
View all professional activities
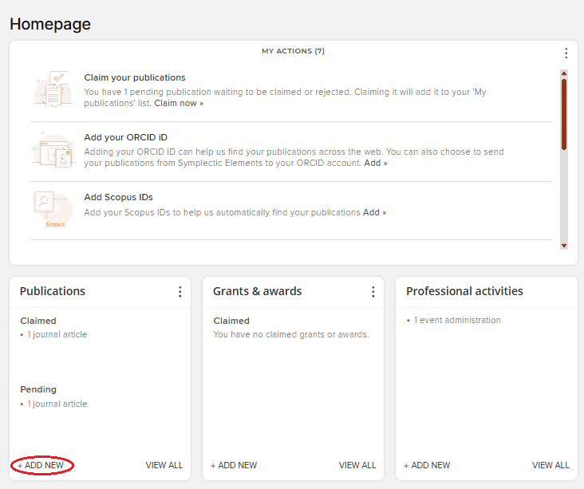click(550, 465)
